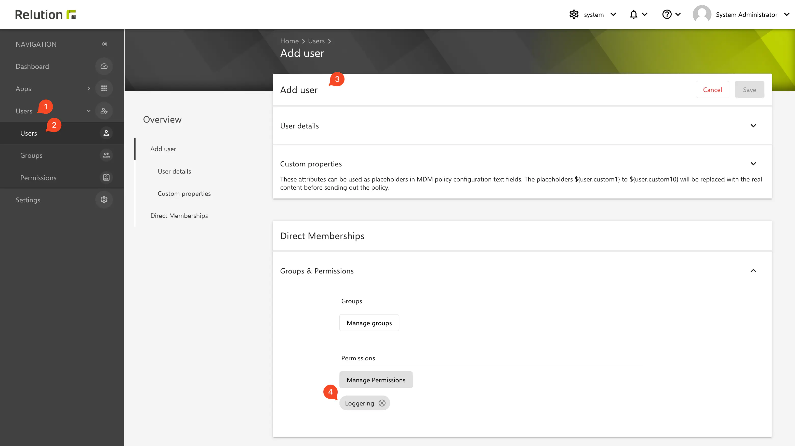Click the Users breadcrumb link

[x=316, y=41]
